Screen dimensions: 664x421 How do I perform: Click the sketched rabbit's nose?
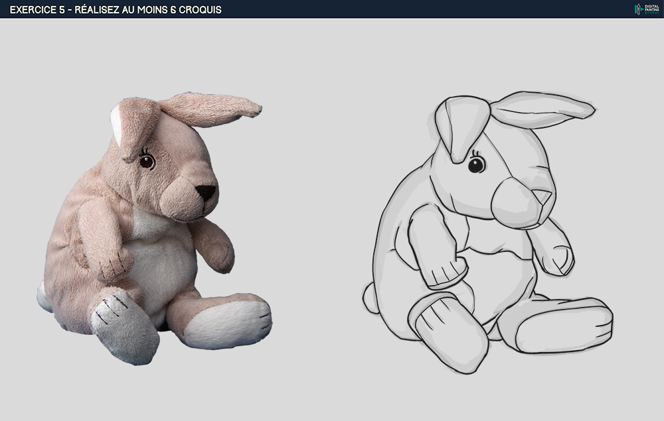(542, 197)
